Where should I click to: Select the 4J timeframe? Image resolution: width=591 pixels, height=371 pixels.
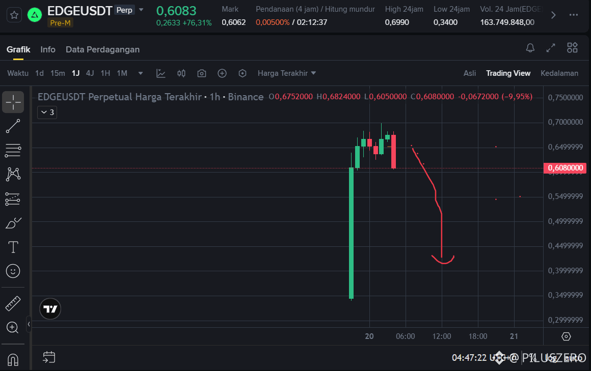[x=90, y=73]
